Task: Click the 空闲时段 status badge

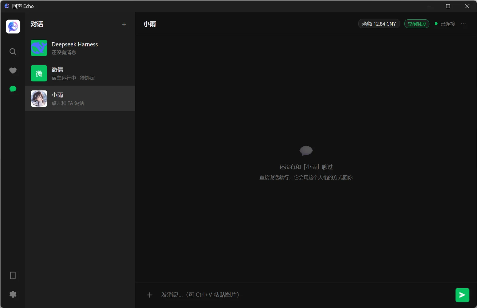Action: pyautogui.click(x=417, y=24)
